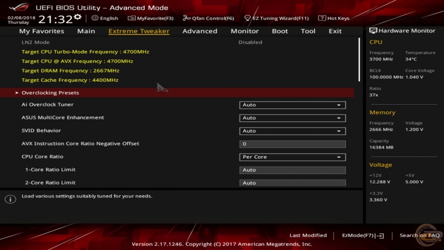Screen dimensions: 444x250
Task: Click the 2-Core Ratio Limit field
Action: (x=292, y=183)
